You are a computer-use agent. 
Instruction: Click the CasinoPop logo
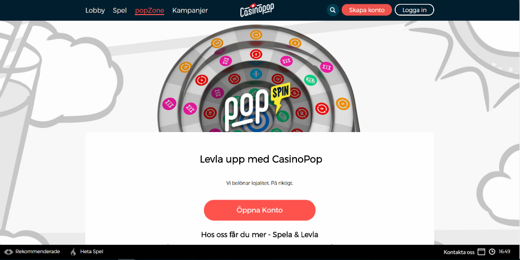click(x=257, y=10)
